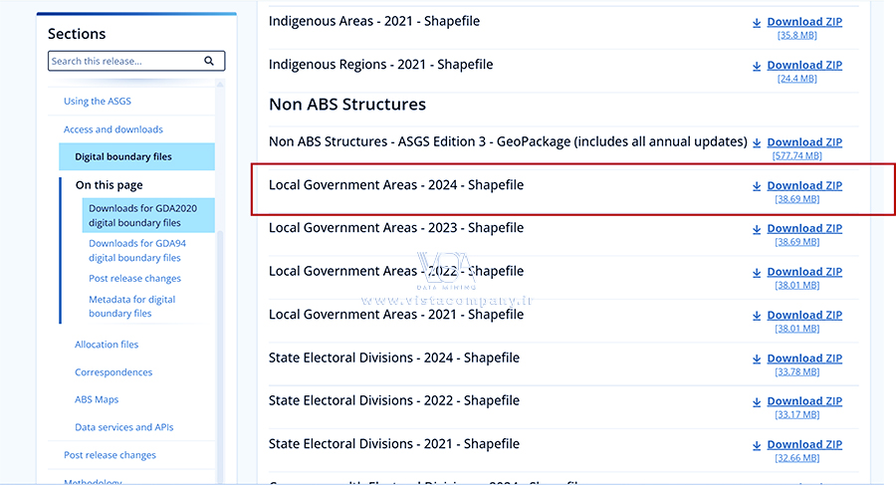The image size is (896, 485).
Task: Click download arrow icon for State Electoral Divisions 2024
Action: click(x=757, y=359)
